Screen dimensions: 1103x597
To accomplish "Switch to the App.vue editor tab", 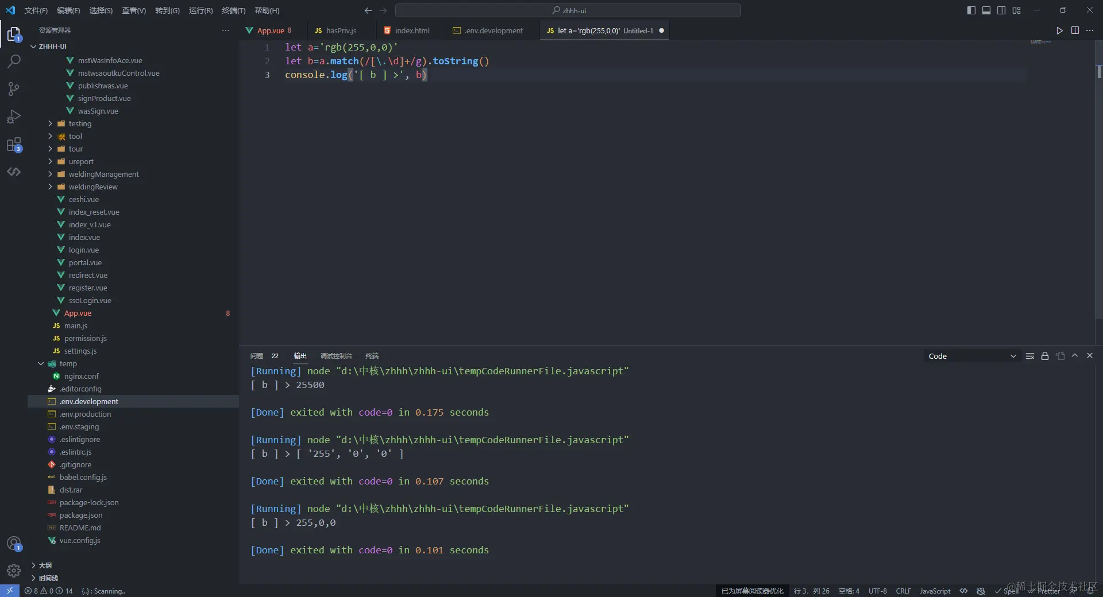I will click(273, 30).
